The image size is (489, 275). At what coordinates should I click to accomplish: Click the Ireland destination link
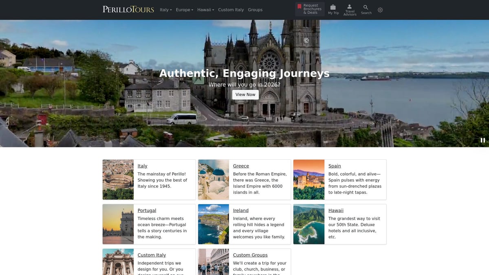pyautogui.click(x=240, y=210)
